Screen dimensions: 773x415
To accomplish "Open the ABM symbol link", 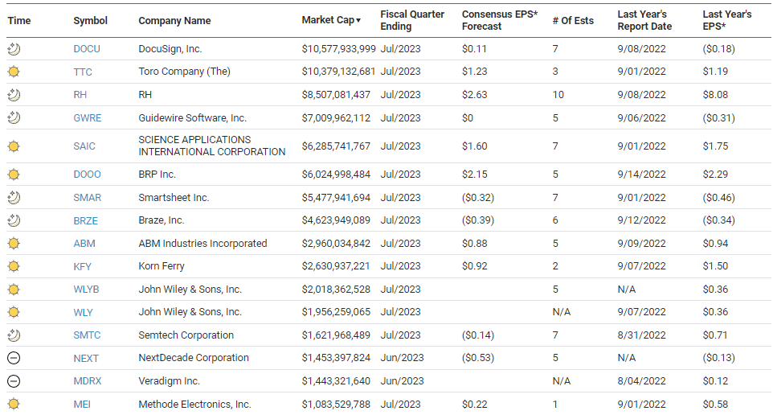I will [x=84, y=243].
